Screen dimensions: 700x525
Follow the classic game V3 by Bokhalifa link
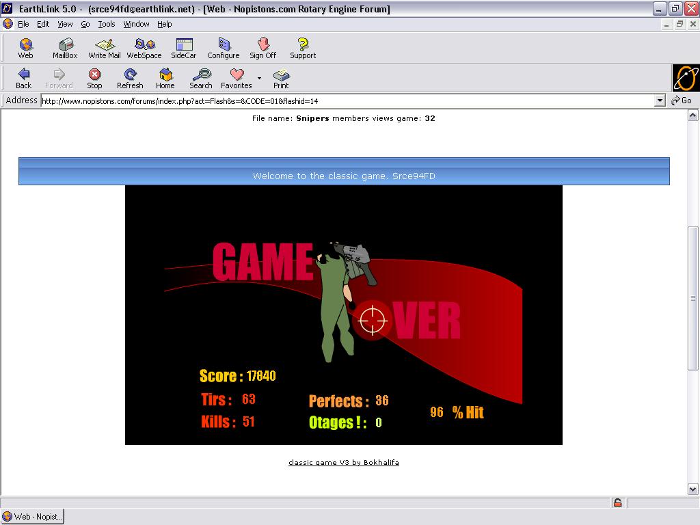(x=343, y=463)
